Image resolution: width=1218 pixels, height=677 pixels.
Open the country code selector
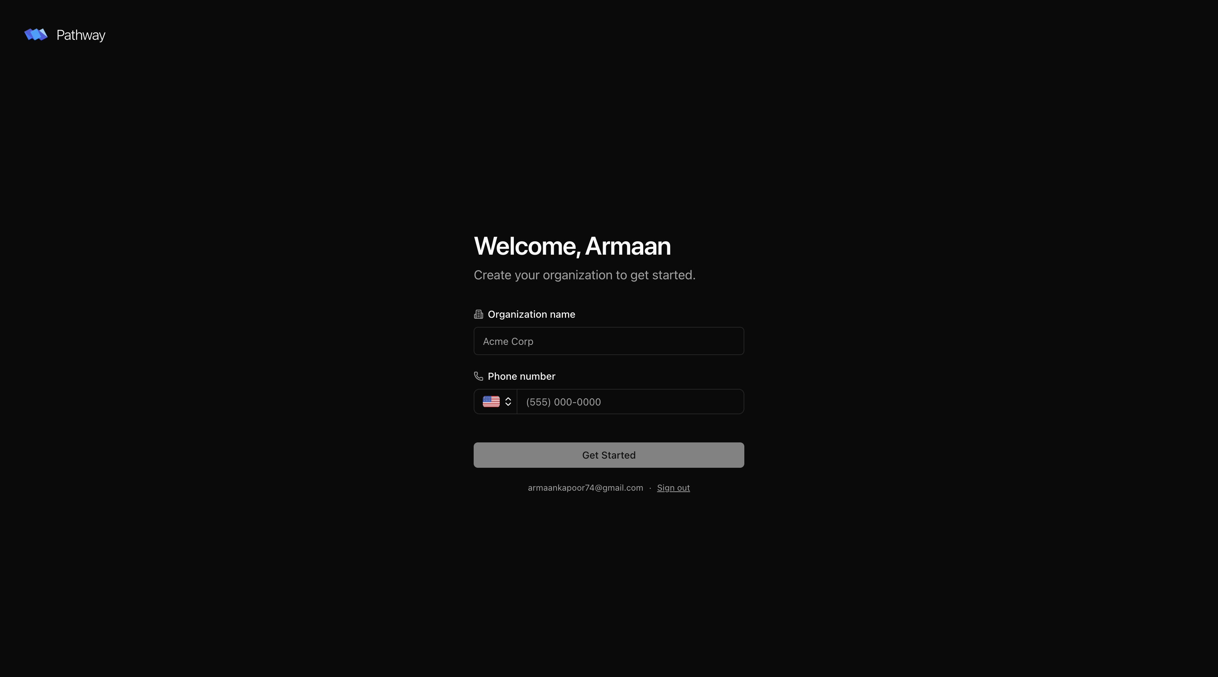point(496,402)
